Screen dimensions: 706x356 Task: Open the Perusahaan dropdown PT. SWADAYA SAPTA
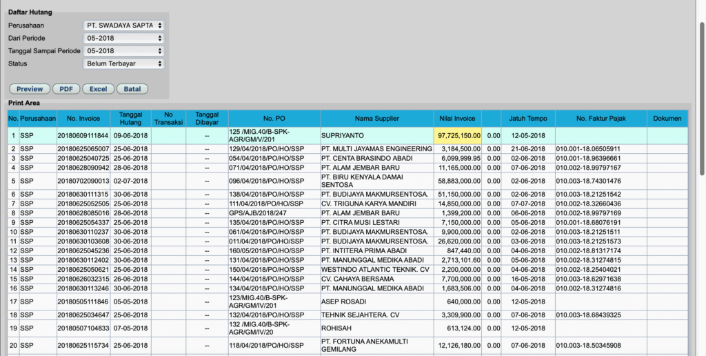123,26
